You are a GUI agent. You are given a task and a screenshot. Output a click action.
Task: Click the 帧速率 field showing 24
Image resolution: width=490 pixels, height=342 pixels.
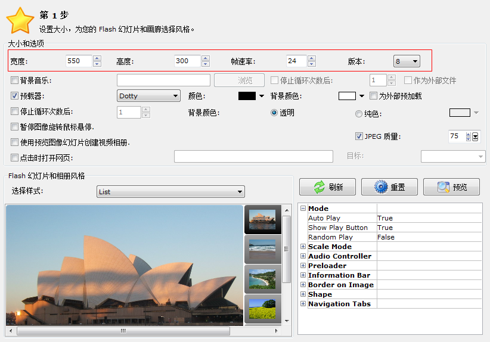[x=296, y=61]
